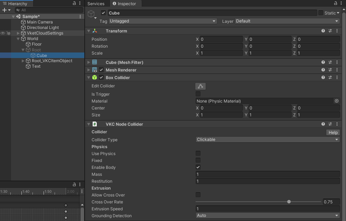
Task: Disable the Enable Body checkbox
Action: (198, 167)
